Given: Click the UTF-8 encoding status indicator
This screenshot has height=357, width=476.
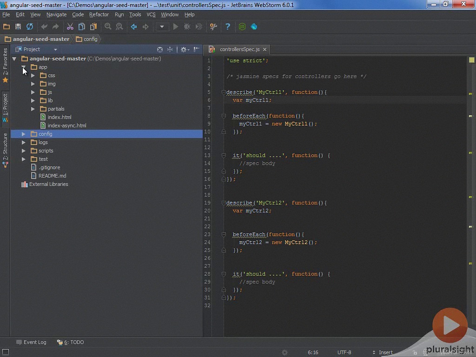Looking at the screenshot, I should point(344,352).
